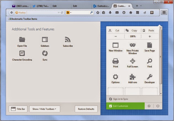Click the bookmarks list clipboard icon in toolbar
Viewport: 174px width, 121px height.
pyautogui.click(x=104, y=12)
